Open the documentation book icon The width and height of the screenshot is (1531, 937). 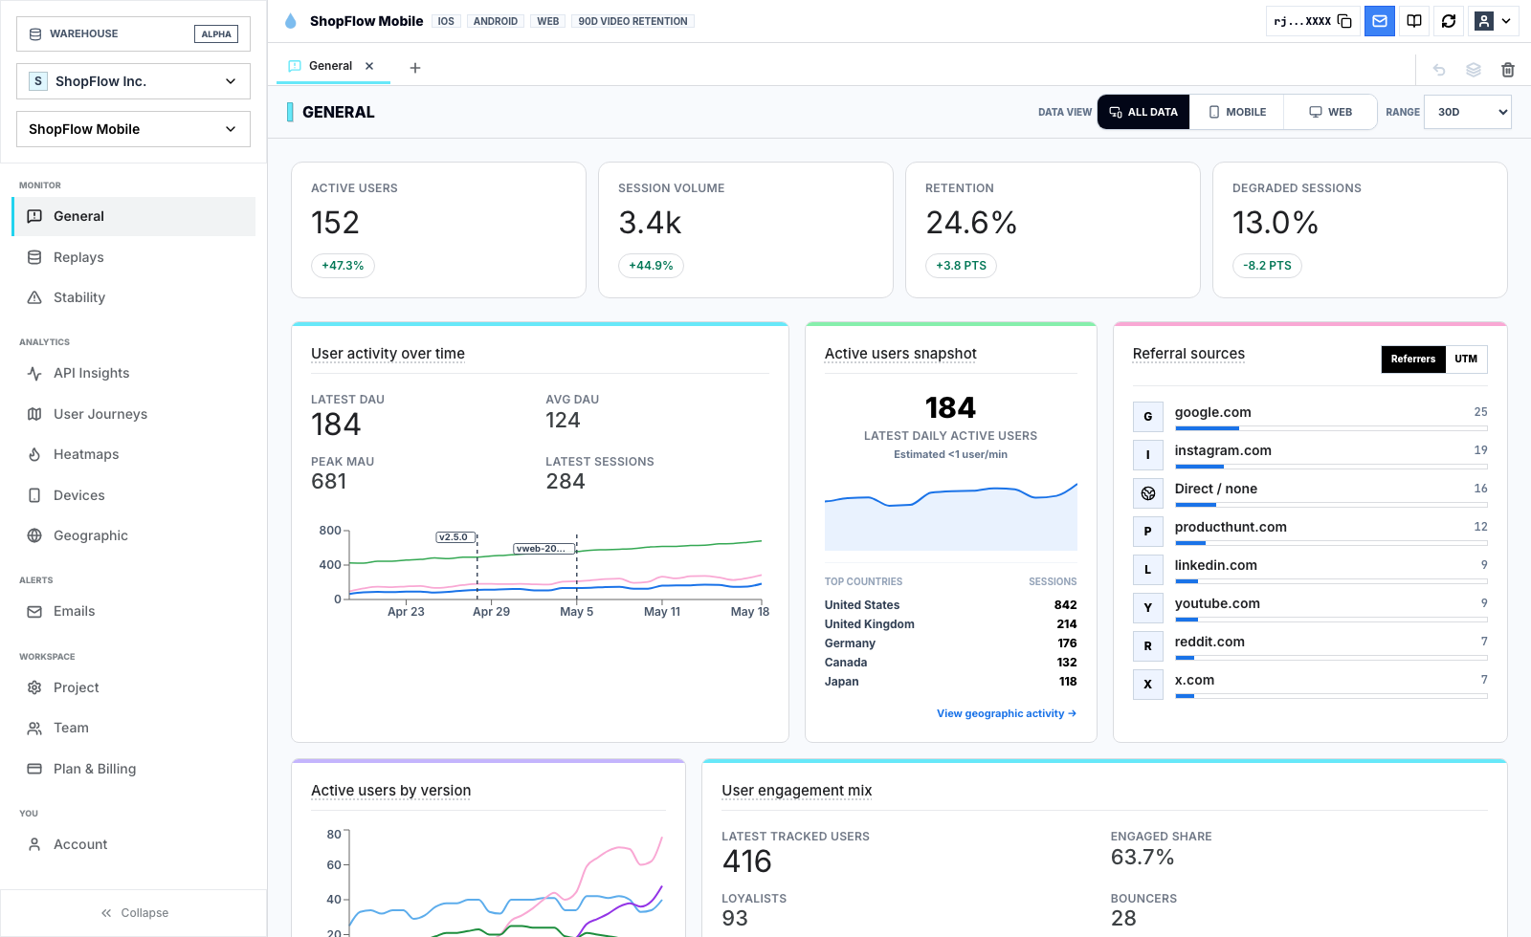(1414, 21)
